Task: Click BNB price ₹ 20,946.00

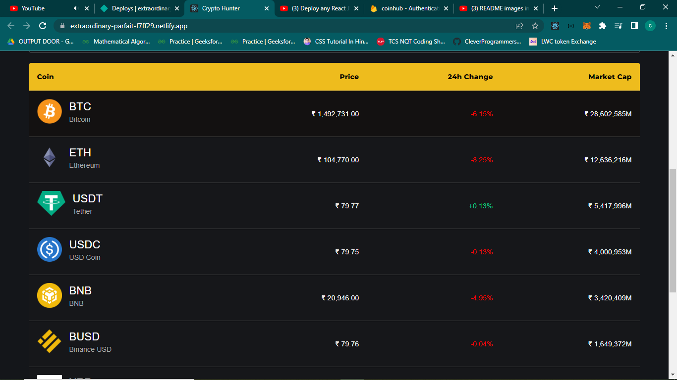Action: pos(340,298)
